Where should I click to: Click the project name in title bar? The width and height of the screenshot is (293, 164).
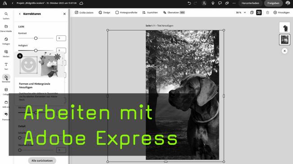[47, 3]
